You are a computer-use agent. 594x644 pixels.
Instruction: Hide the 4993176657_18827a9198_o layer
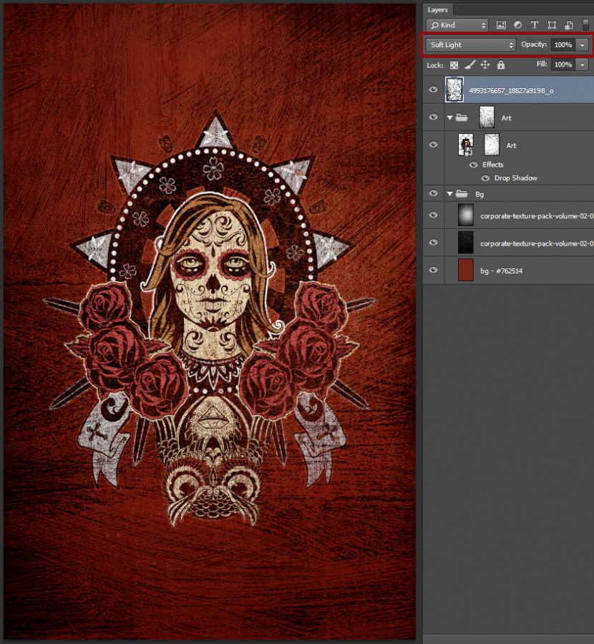click(433, 89)
